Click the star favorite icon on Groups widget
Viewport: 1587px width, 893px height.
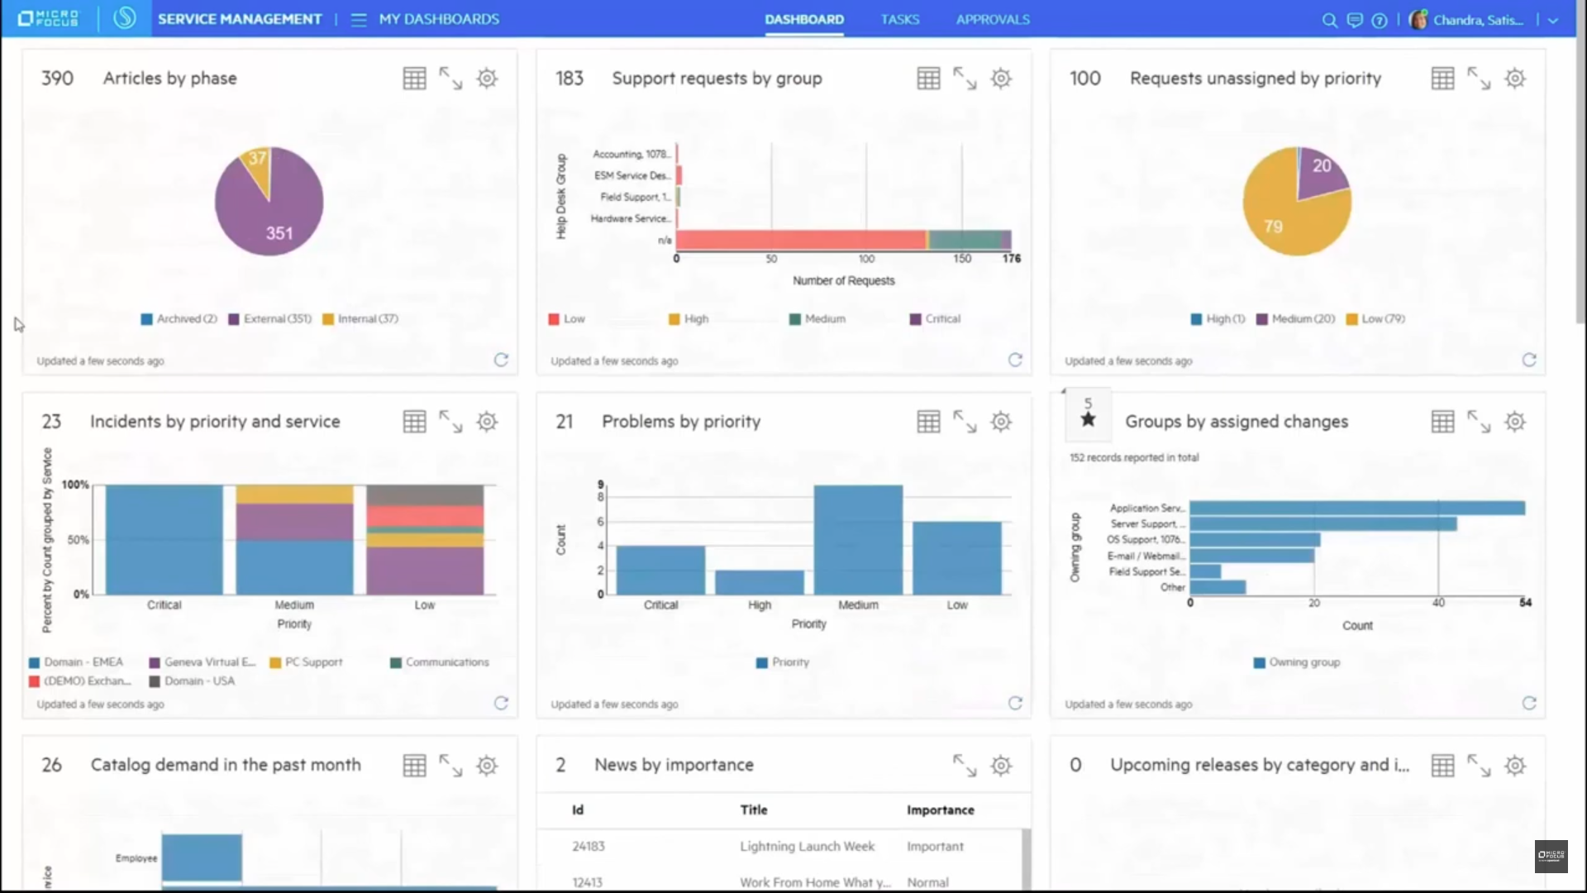pyautogui.click(x=1088, y=419)
